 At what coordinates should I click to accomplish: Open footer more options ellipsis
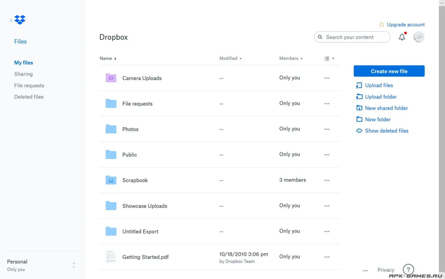(x=365, y=271)
